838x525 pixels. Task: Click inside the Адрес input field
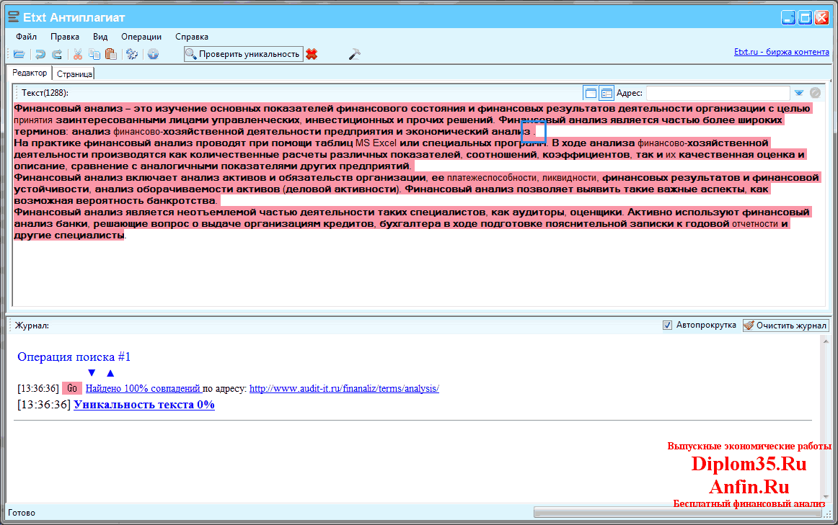tap(717, 93)
